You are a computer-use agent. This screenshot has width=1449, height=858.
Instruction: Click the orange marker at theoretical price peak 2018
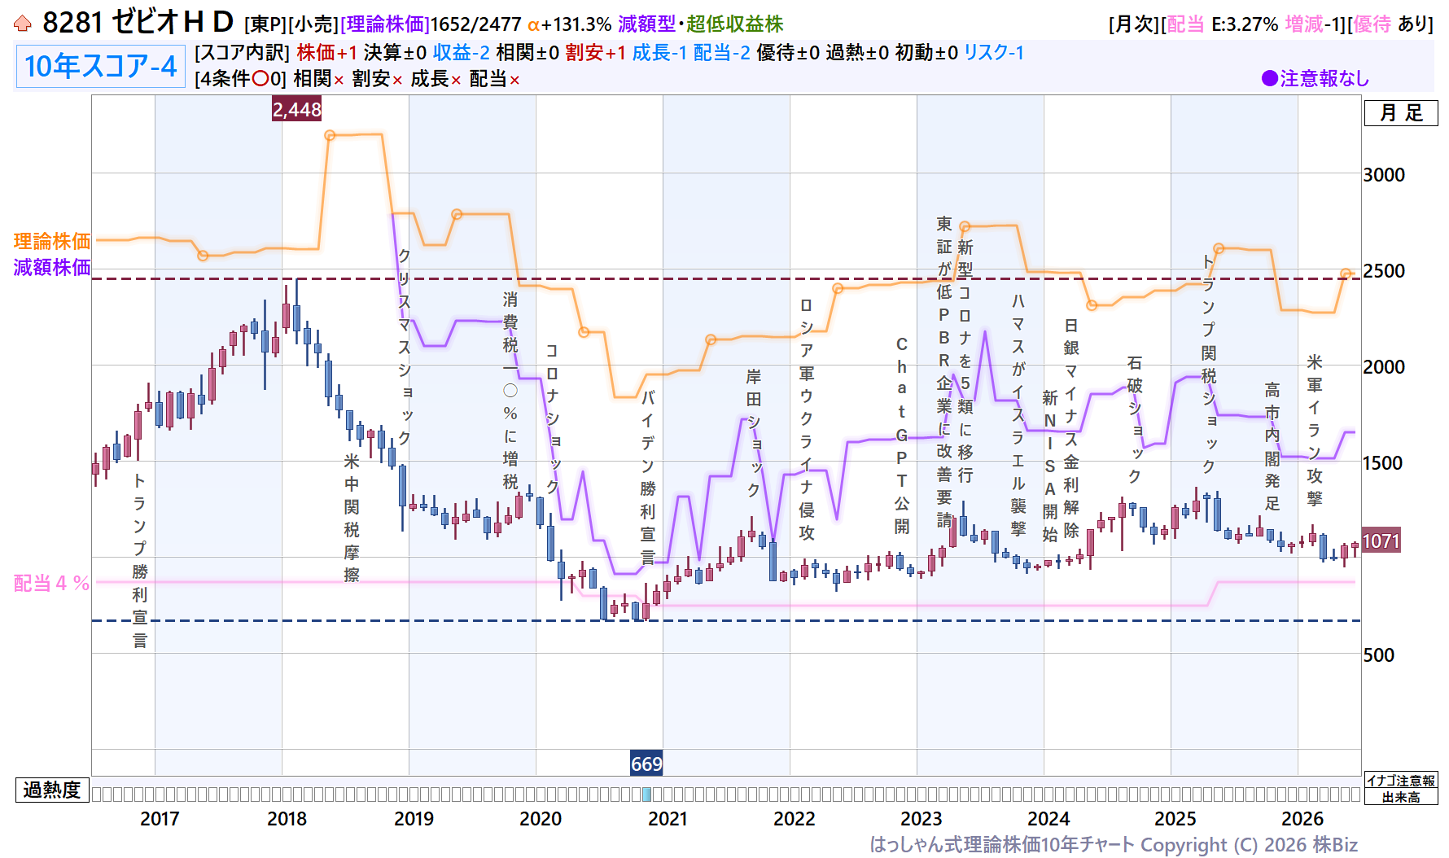[330, 135]
